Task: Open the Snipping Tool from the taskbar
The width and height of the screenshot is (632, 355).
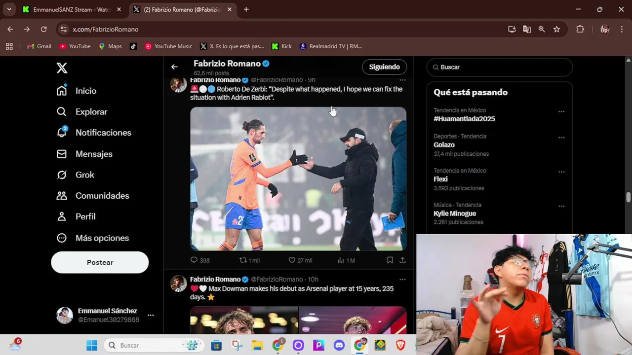Action: click(237, 345)
